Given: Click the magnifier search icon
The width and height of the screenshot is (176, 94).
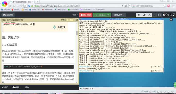Looking at the screenshot, I should [x=164, y=6].
